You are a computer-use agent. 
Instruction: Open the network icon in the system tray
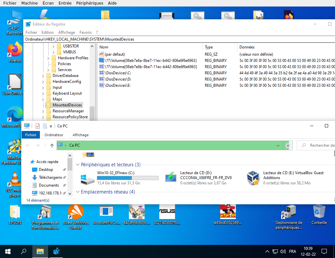click(275, 251)
